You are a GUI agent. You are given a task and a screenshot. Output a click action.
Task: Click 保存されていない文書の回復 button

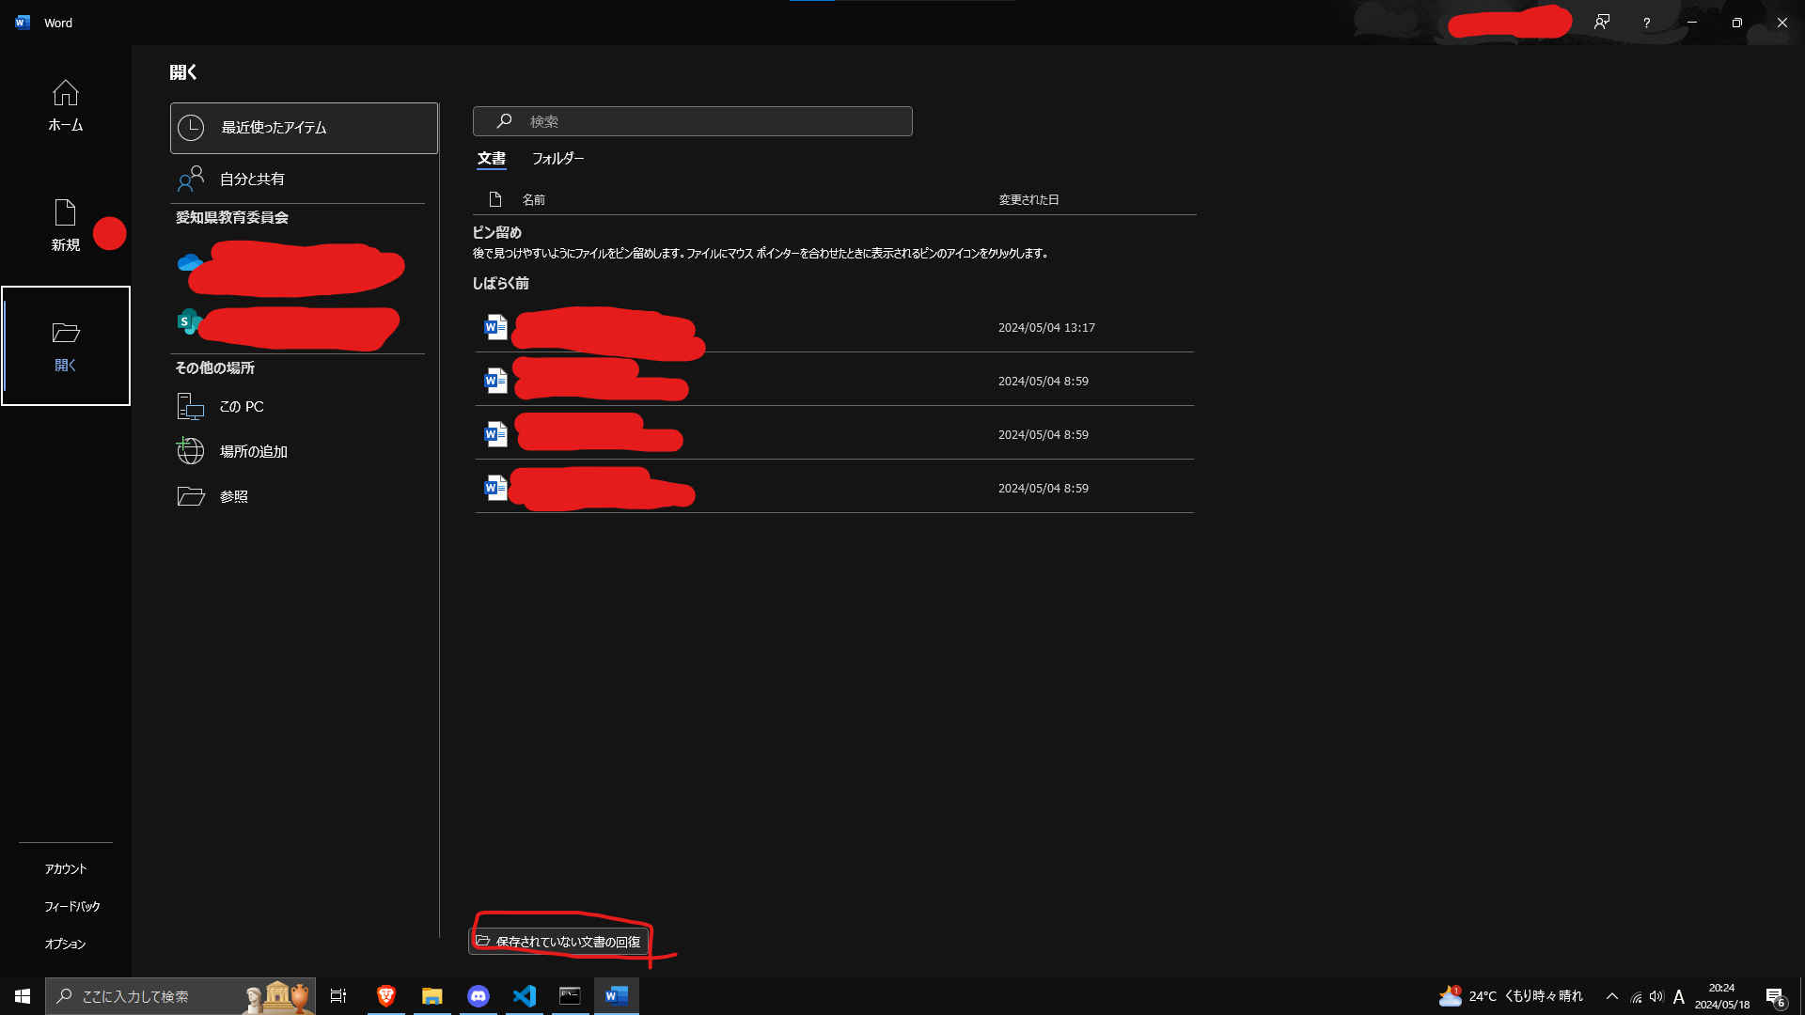pos(559,942)
